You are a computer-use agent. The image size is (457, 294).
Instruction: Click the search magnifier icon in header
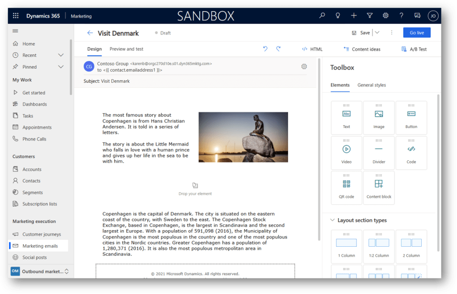[322, 16]
